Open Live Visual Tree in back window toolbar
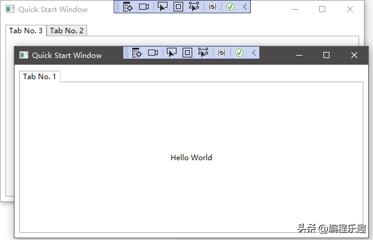This screenshot has height=240, width=373. coord(128,7)
